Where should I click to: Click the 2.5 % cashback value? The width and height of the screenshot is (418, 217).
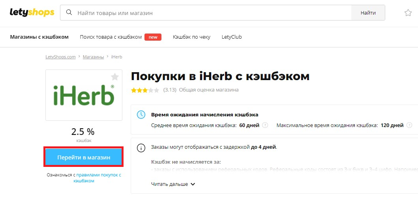pos(83,132)
